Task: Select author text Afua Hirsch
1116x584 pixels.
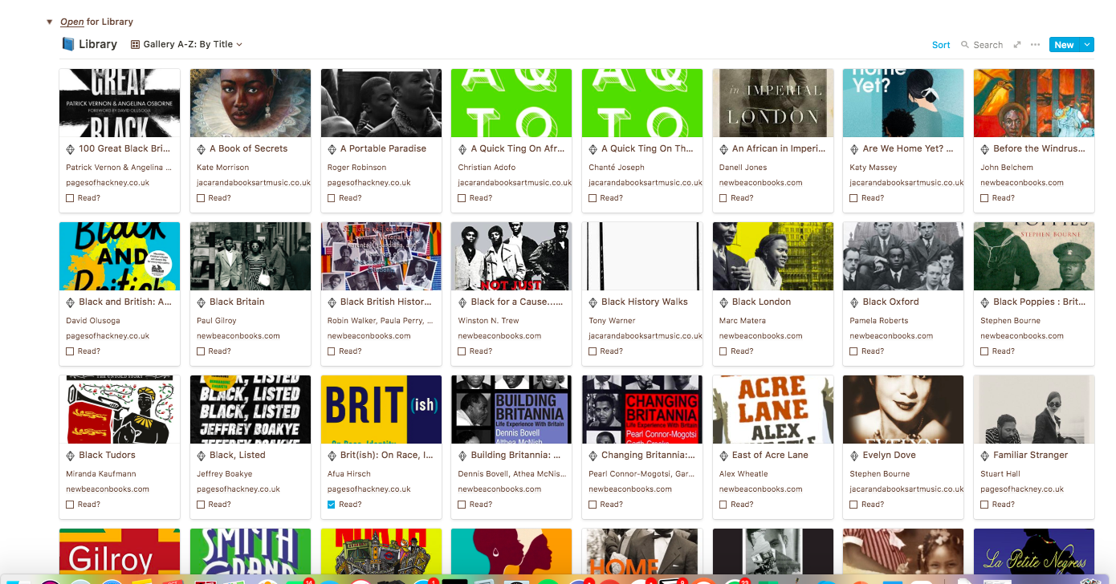Action: tap(349, 474)
